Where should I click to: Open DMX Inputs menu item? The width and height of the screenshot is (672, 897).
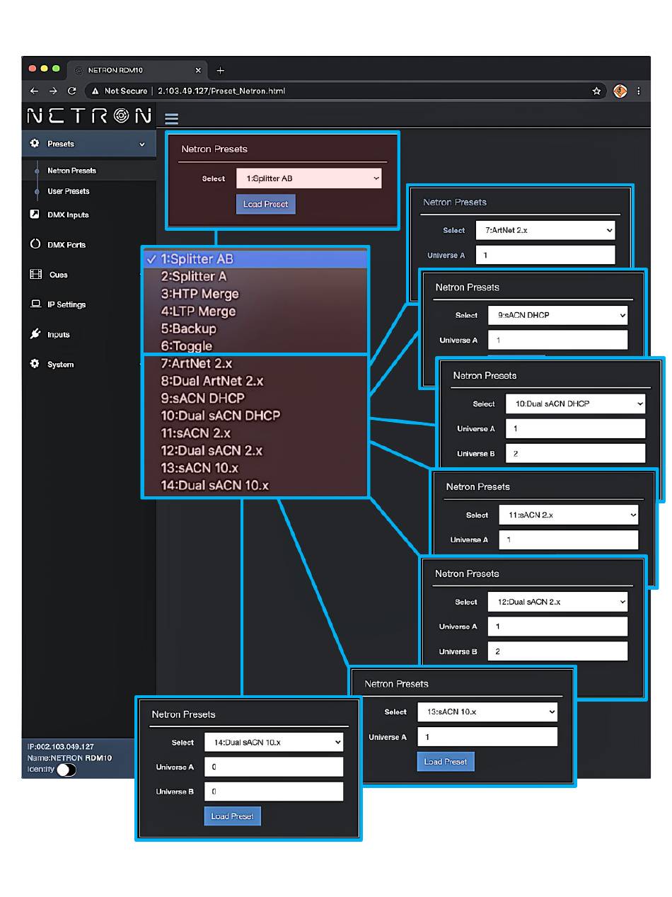point(68,215)
